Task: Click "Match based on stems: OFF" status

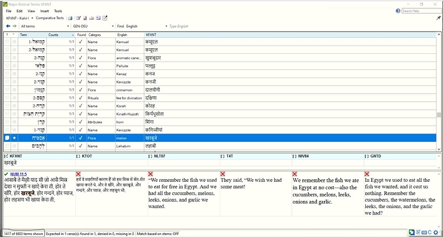Action: pyautogui.click(x=157, y=234)
